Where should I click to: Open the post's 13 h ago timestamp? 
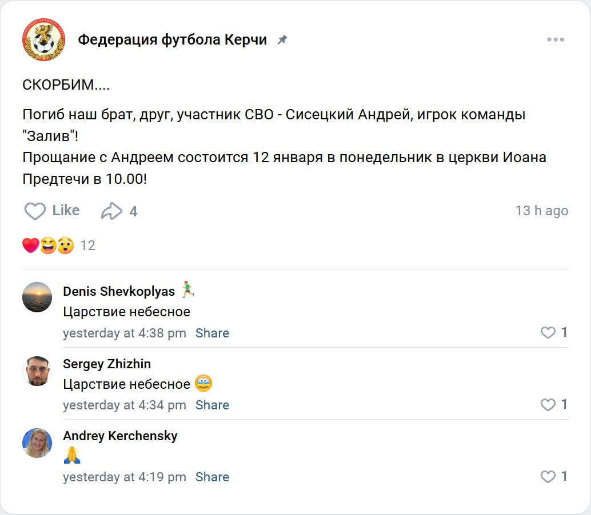(x=541, y=211)
